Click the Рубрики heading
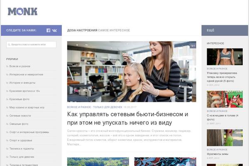The width and height of the screenshot is (249, 166). [12, 59]
